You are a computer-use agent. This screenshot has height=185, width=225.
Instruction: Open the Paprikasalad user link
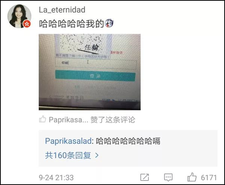68,141
